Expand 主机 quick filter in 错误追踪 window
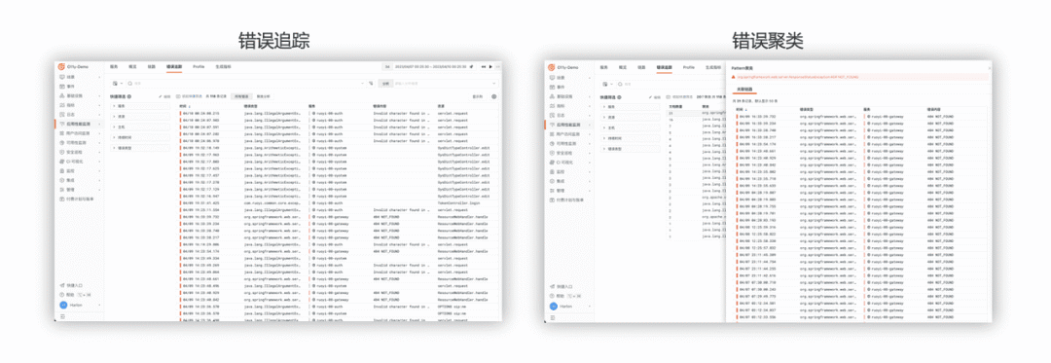 [140, 127]
